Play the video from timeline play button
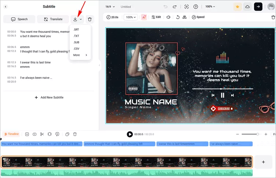The width and height of the screenshot is (276, 178). 130,134
